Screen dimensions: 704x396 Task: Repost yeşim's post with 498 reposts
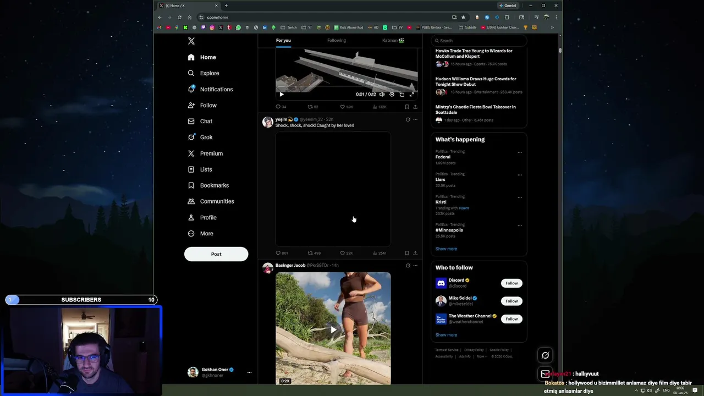313,253
